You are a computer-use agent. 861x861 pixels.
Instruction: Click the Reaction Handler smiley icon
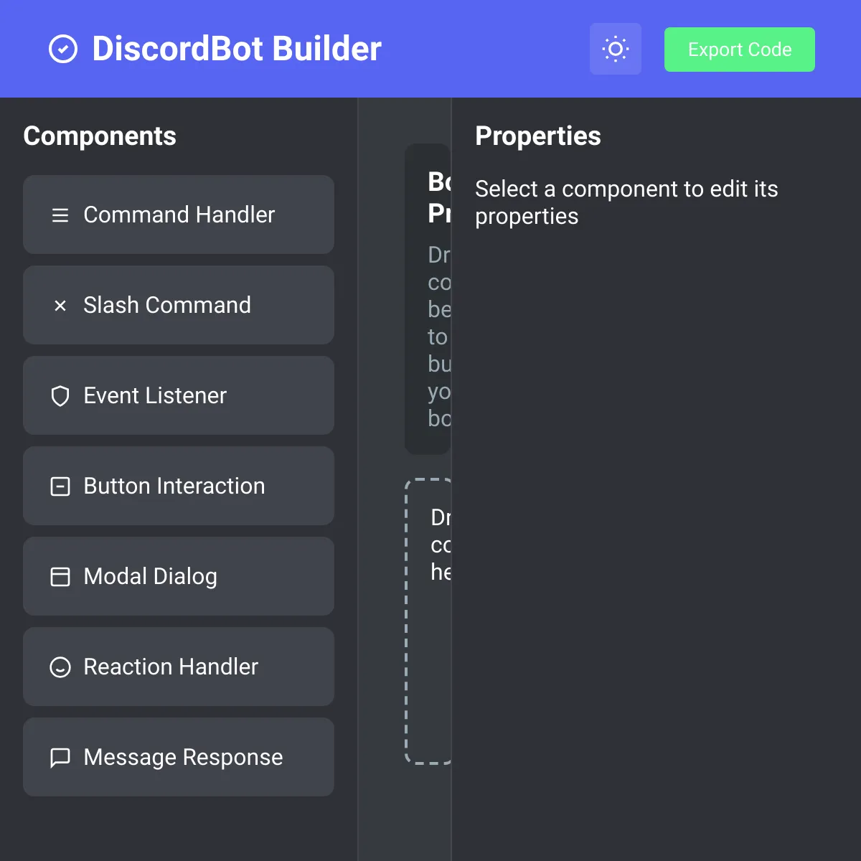[60, 667]
